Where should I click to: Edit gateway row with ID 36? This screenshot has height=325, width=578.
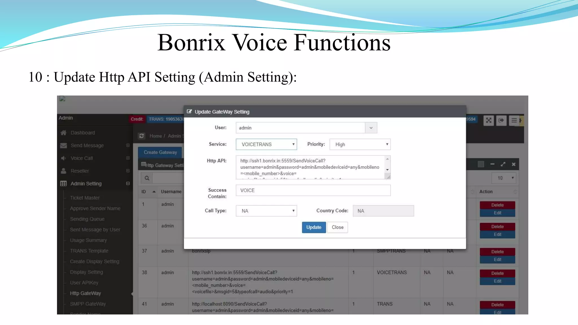(x=497, y=235)
